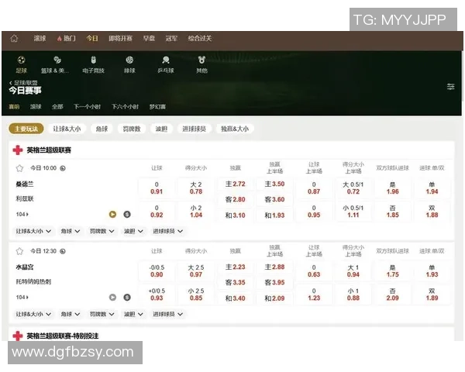The image size is (465, 372).
Task: Pick 客 2.80 odds for 利兹联
Action: (235, 199)
